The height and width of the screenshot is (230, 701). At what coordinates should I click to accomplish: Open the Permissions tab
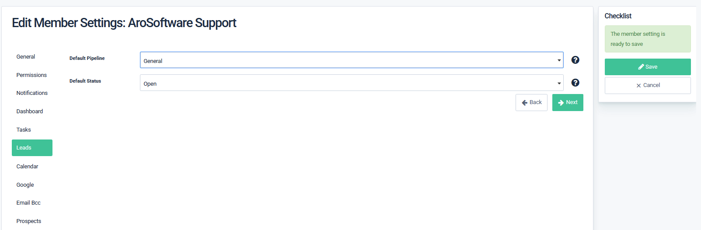(31, 75)
